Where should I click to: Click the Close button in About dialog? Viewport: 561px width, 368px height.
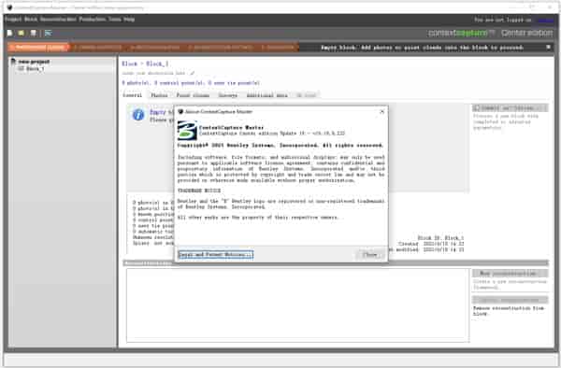click(370, 255)
